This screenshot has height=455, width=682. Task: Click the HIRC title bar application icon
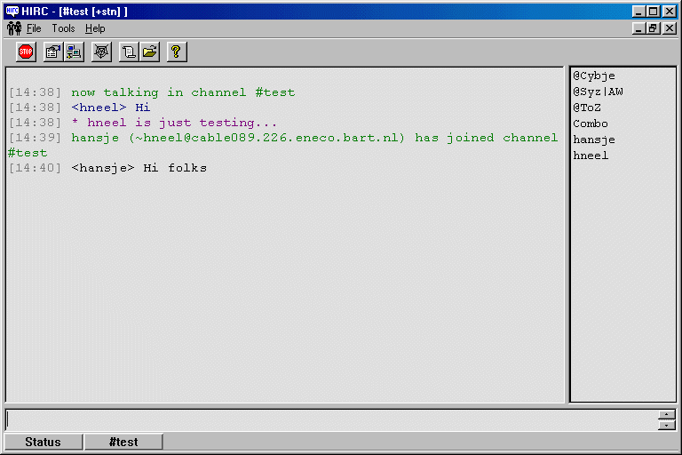pos(12,11)
